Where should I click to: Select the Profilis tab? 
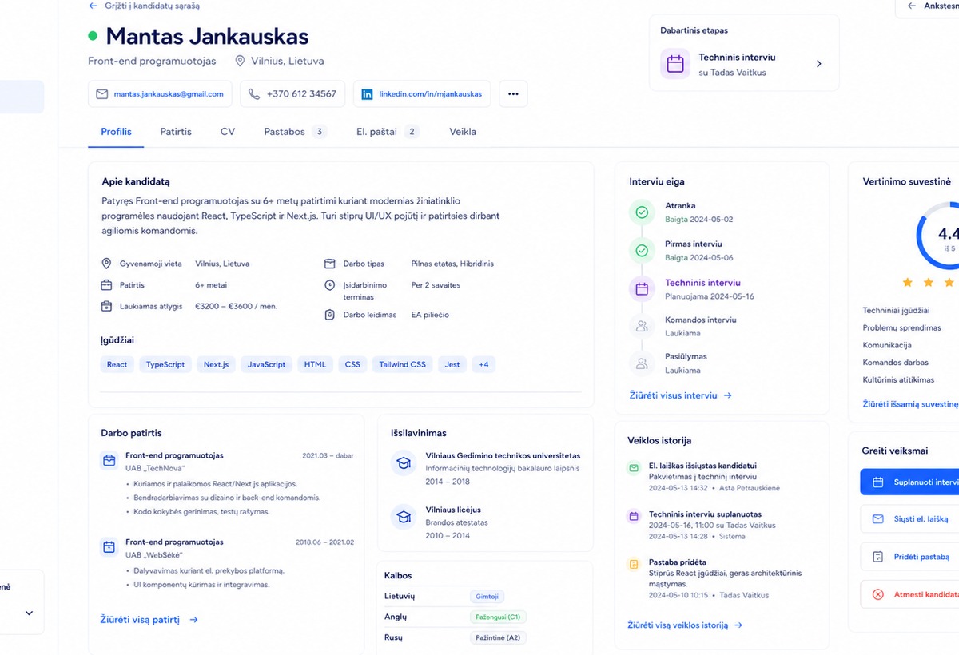(117, 132)
